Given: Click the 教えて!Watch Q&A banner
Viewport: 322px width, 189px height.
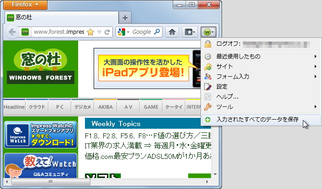Looking at the screenshot, I should 41,165.
